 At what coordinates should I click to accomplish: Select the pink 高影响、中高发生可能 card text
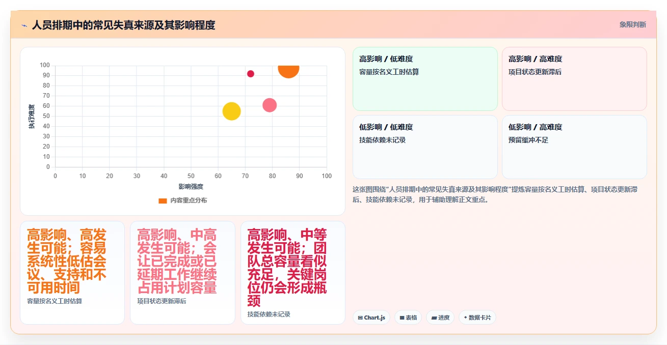click(x=177, y=261)
